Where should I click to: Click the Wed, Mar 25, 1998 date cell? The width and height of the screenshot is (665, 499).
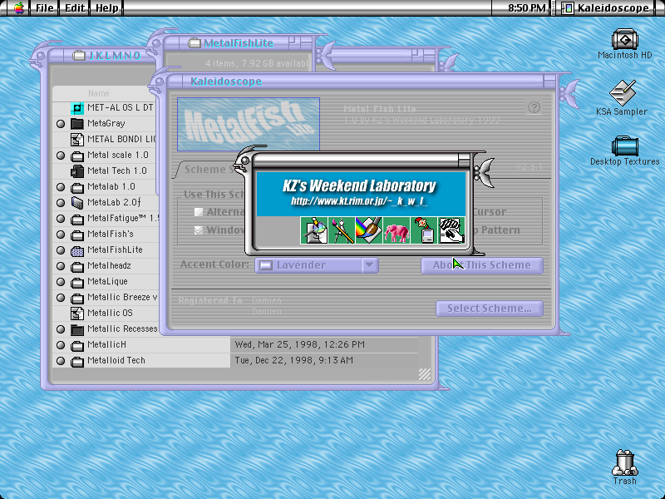pos(299,344)
